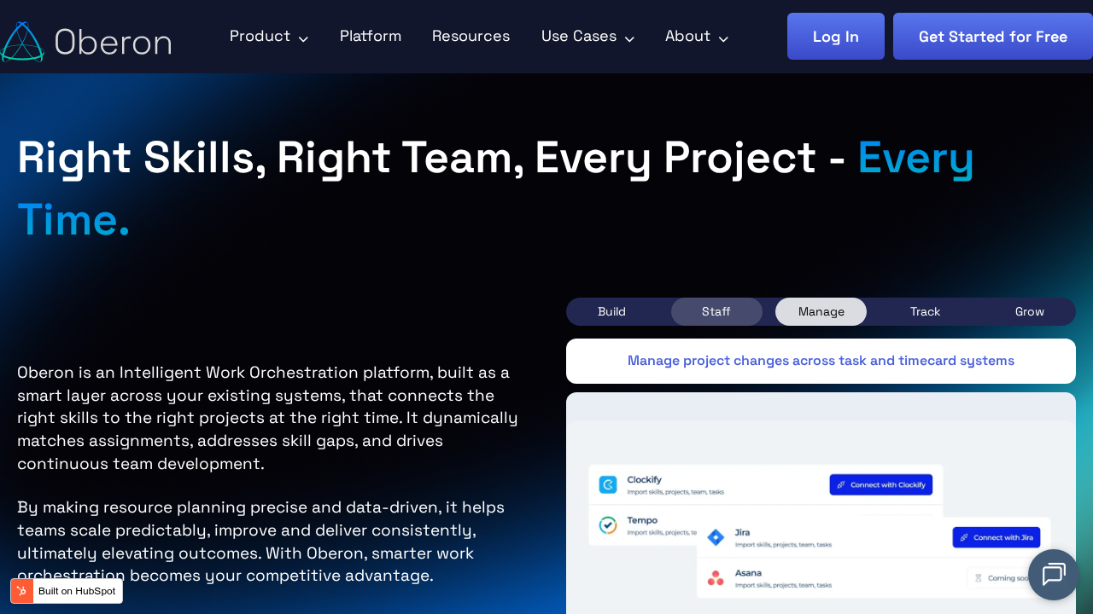Click Connect with Clockify in the preview
The image size is (1093, 614).
pyautogui.click(x=880, y=484)
